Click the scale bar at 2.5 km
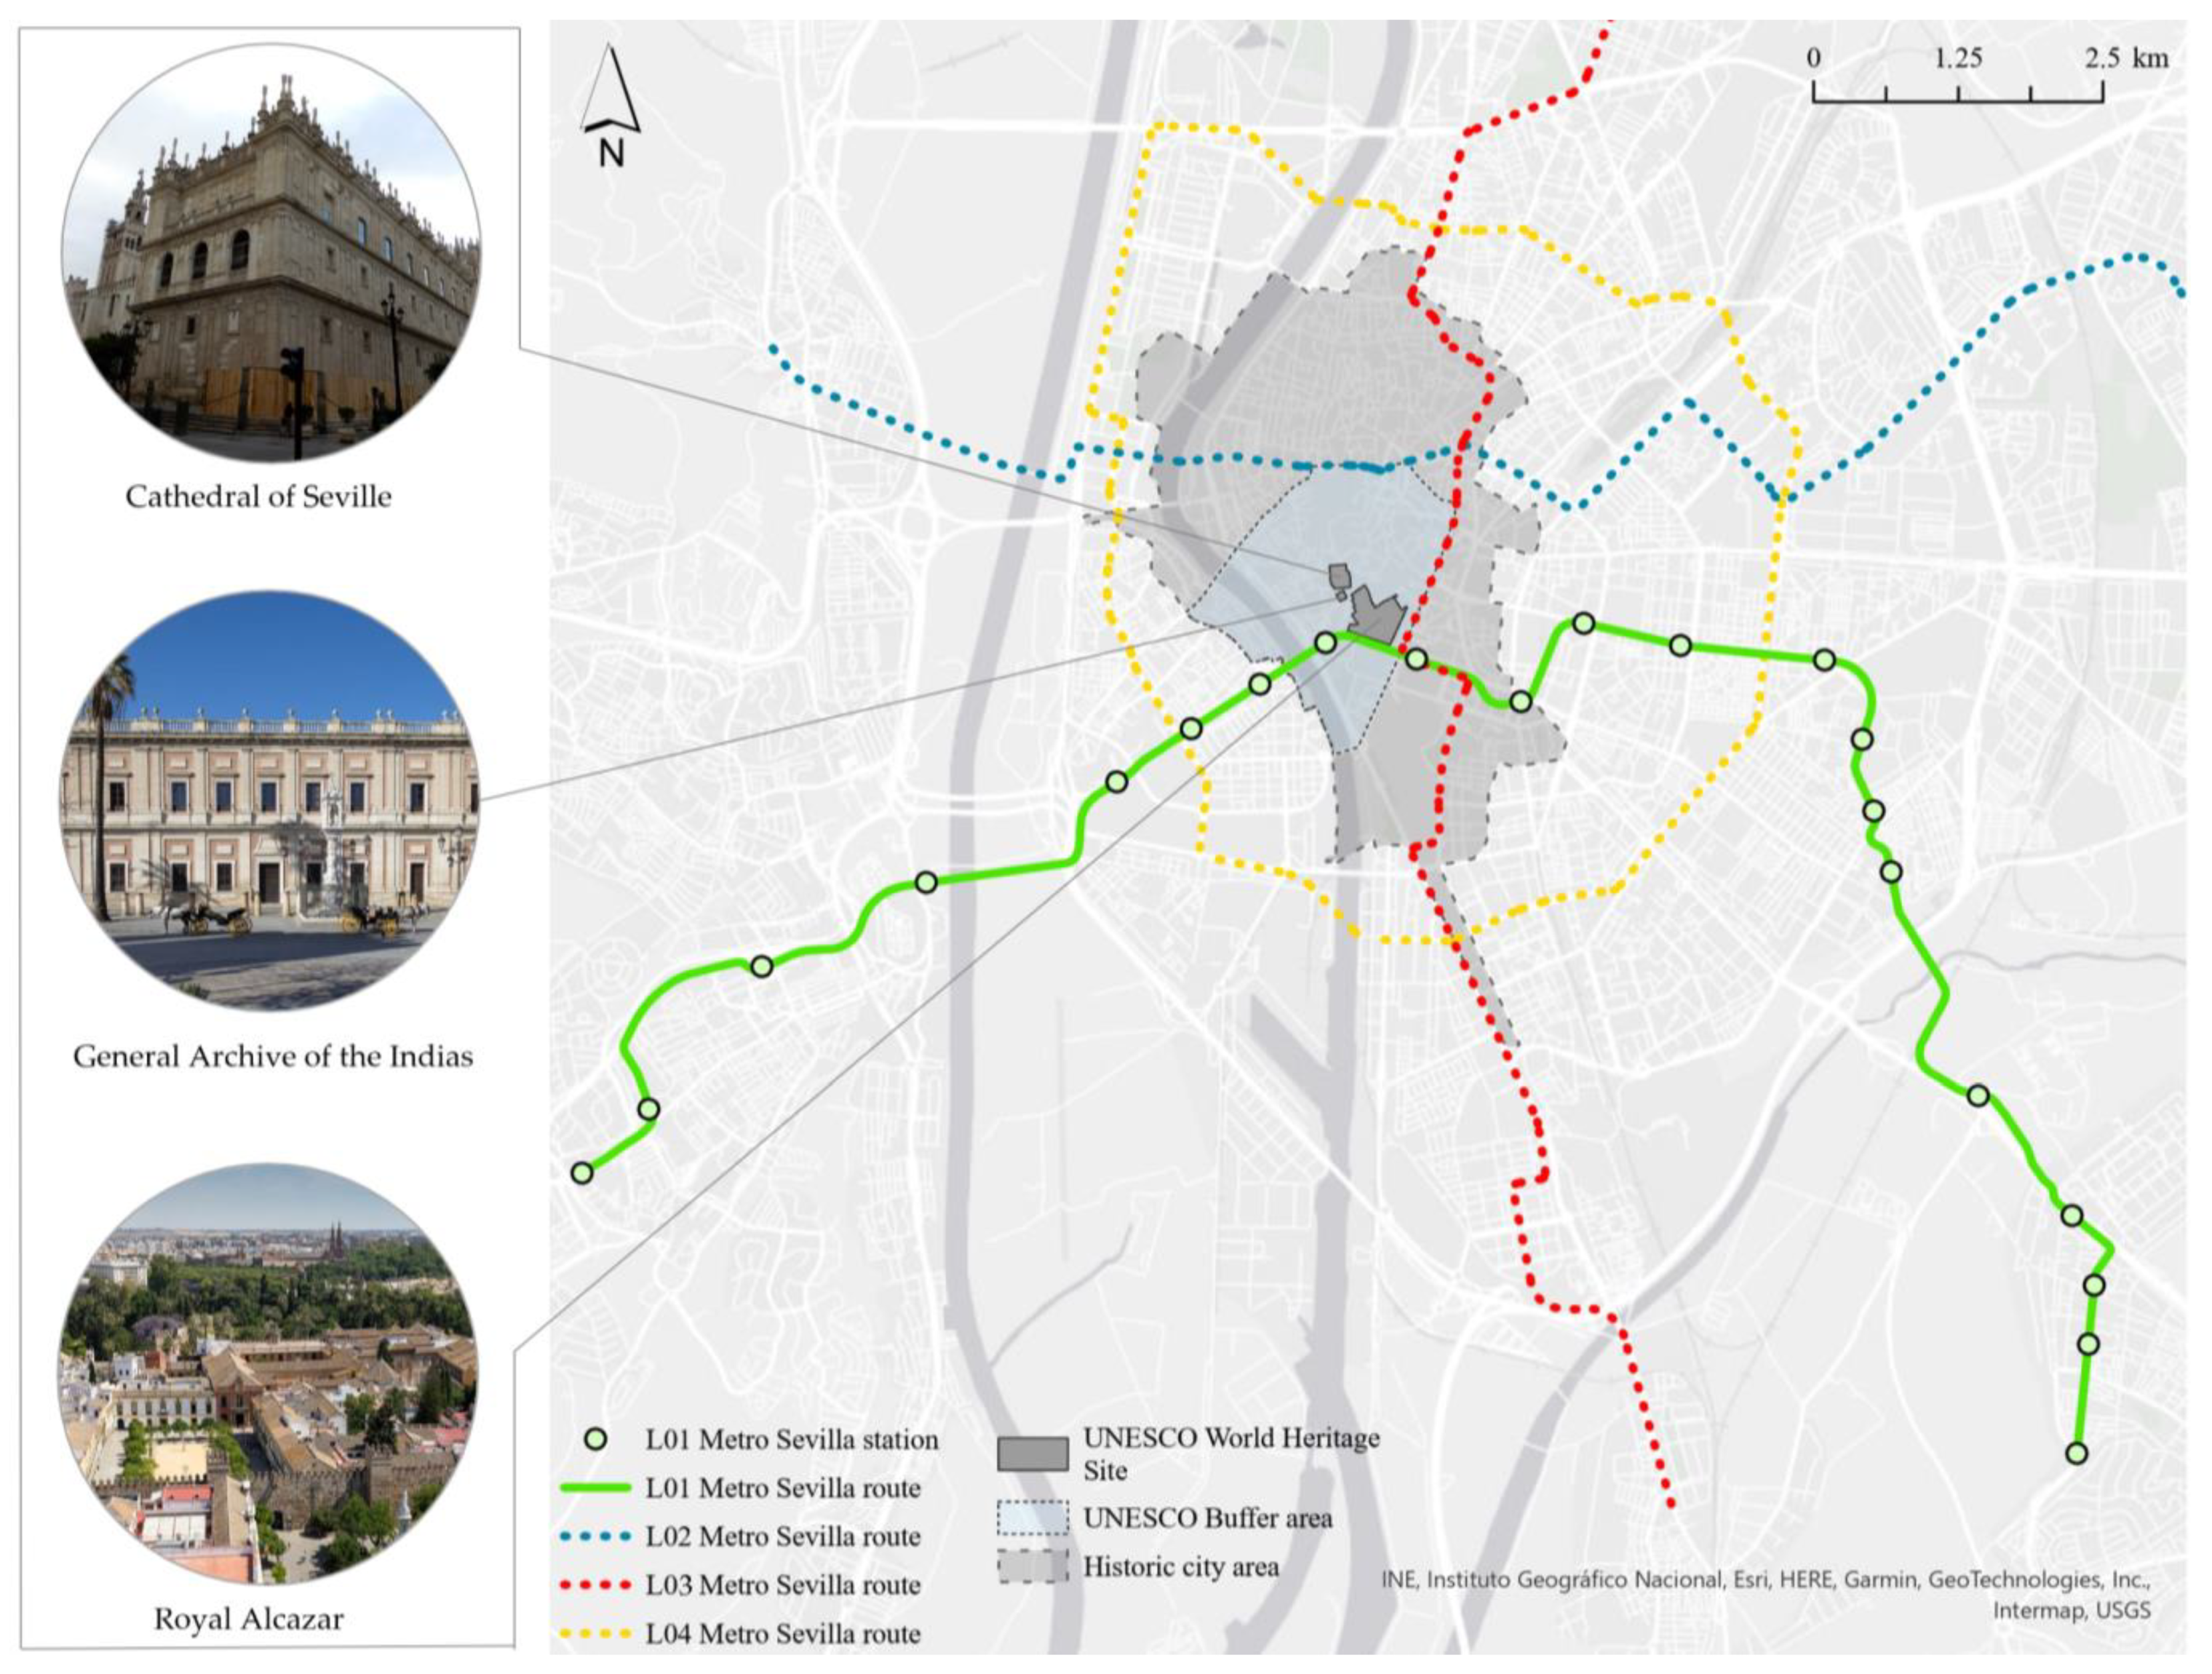This screenshot has width=2212, height=1674. click(x=2102, y=92)
